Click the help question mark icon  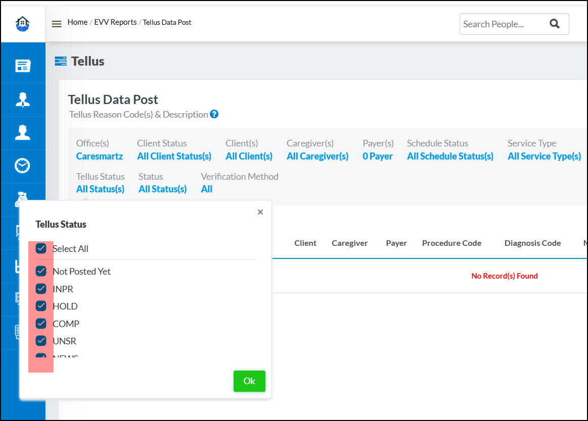click(214, 114)
